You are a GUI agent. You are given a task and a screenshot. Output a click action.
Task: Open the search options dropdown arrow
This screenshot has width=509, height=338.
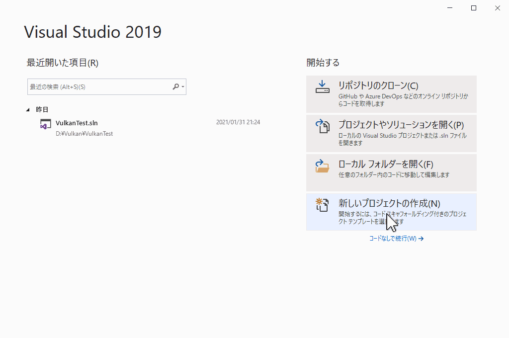click(183, 86)
